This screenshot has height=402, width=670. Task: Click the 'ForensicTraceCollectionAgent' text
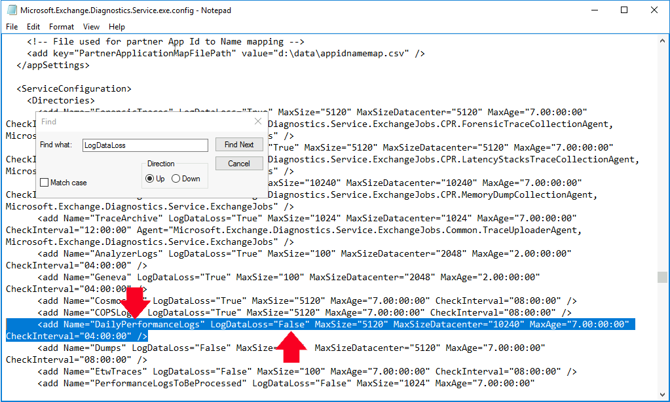[535, 124]
